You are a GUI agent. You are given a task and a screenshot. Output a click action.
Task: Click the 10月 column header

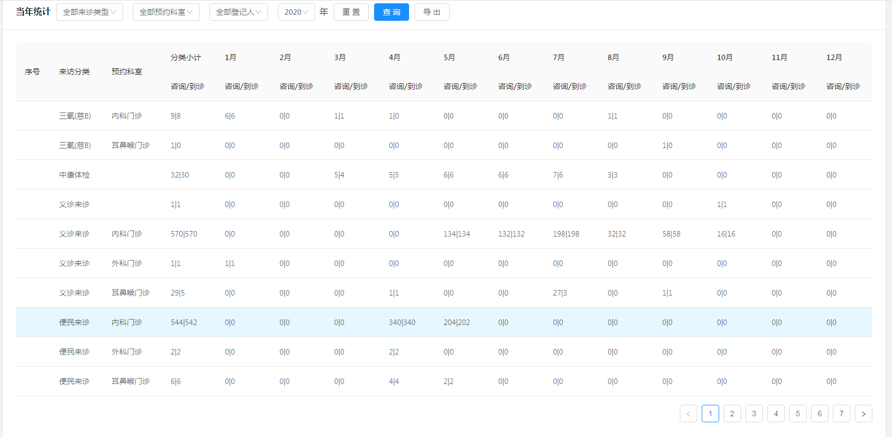[725, 57]
